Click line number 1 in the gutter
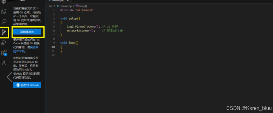Viewport: 273px width, 113px height. 54,10
